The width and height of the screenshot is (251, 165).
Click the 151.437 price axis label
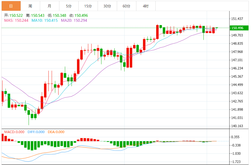(x=237, y=19)
